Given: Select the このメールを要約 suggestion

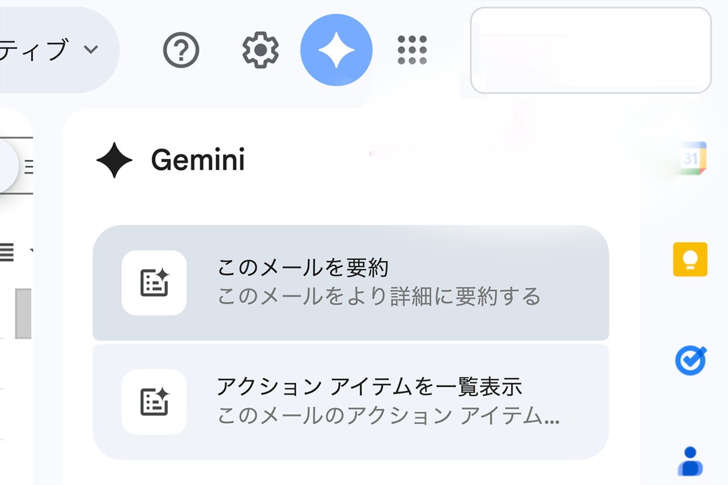Looking at the screenshot, I should coord(350,284).
